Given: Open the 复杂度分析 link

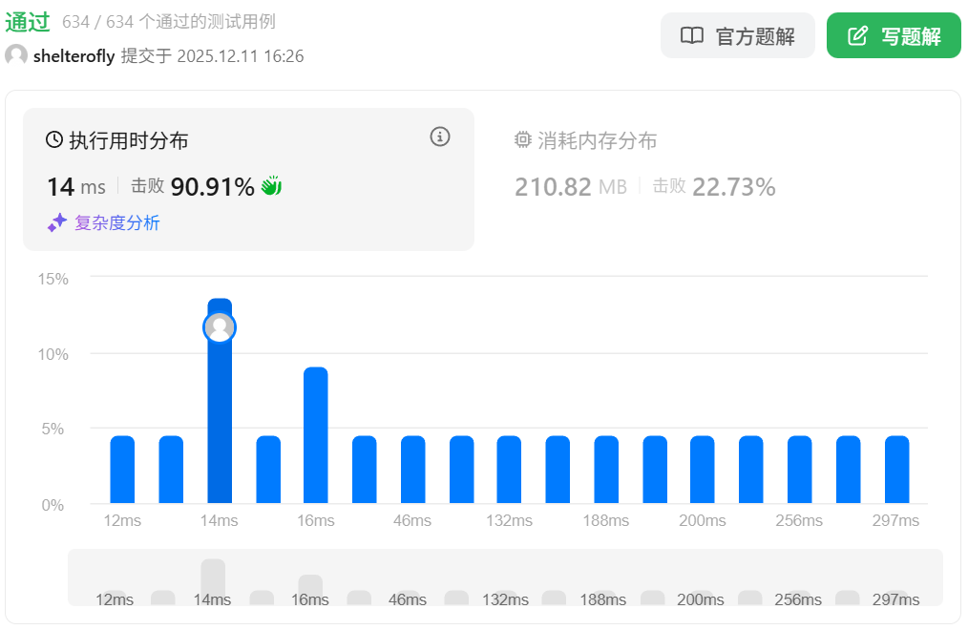Looking at the screenshot, I should click(116, 223).
